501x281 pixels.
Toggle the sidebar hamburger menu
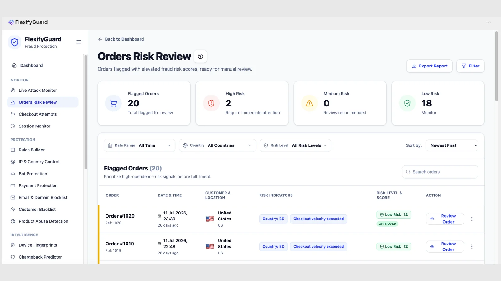(x=79, y=42)
